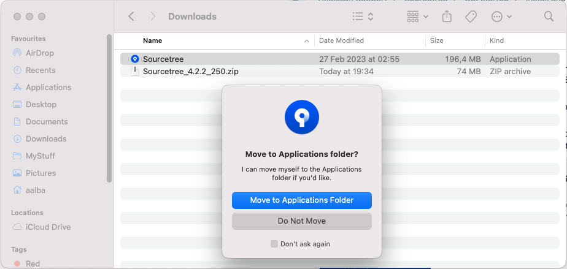The image size is (567, 269).
Task: Open aalba home folder in sidebar
Action: [x=36, y=191]
